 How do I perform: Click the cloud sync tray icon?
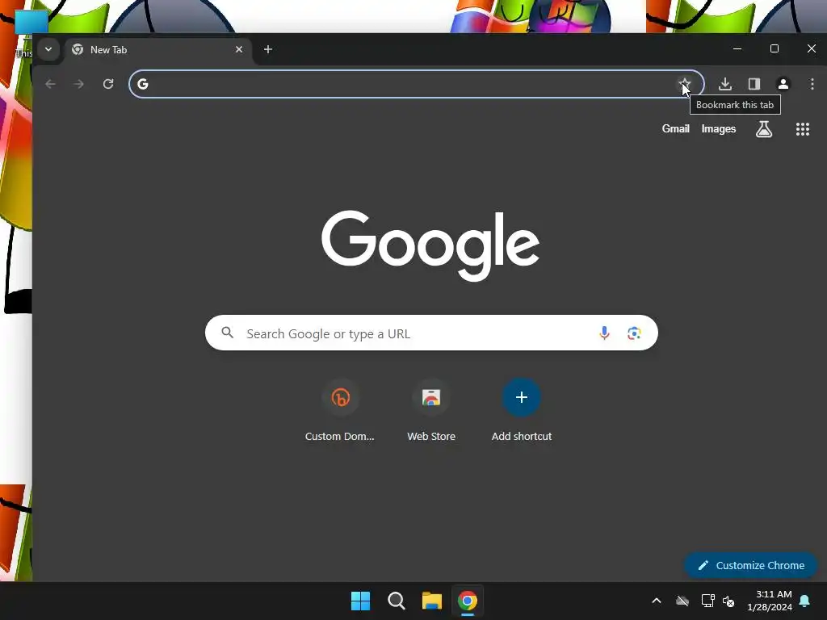pos(682,601)
